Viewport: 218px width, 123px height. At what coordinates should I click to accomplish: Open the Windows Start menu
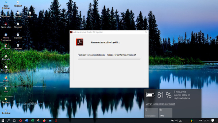tap(3, 121)
